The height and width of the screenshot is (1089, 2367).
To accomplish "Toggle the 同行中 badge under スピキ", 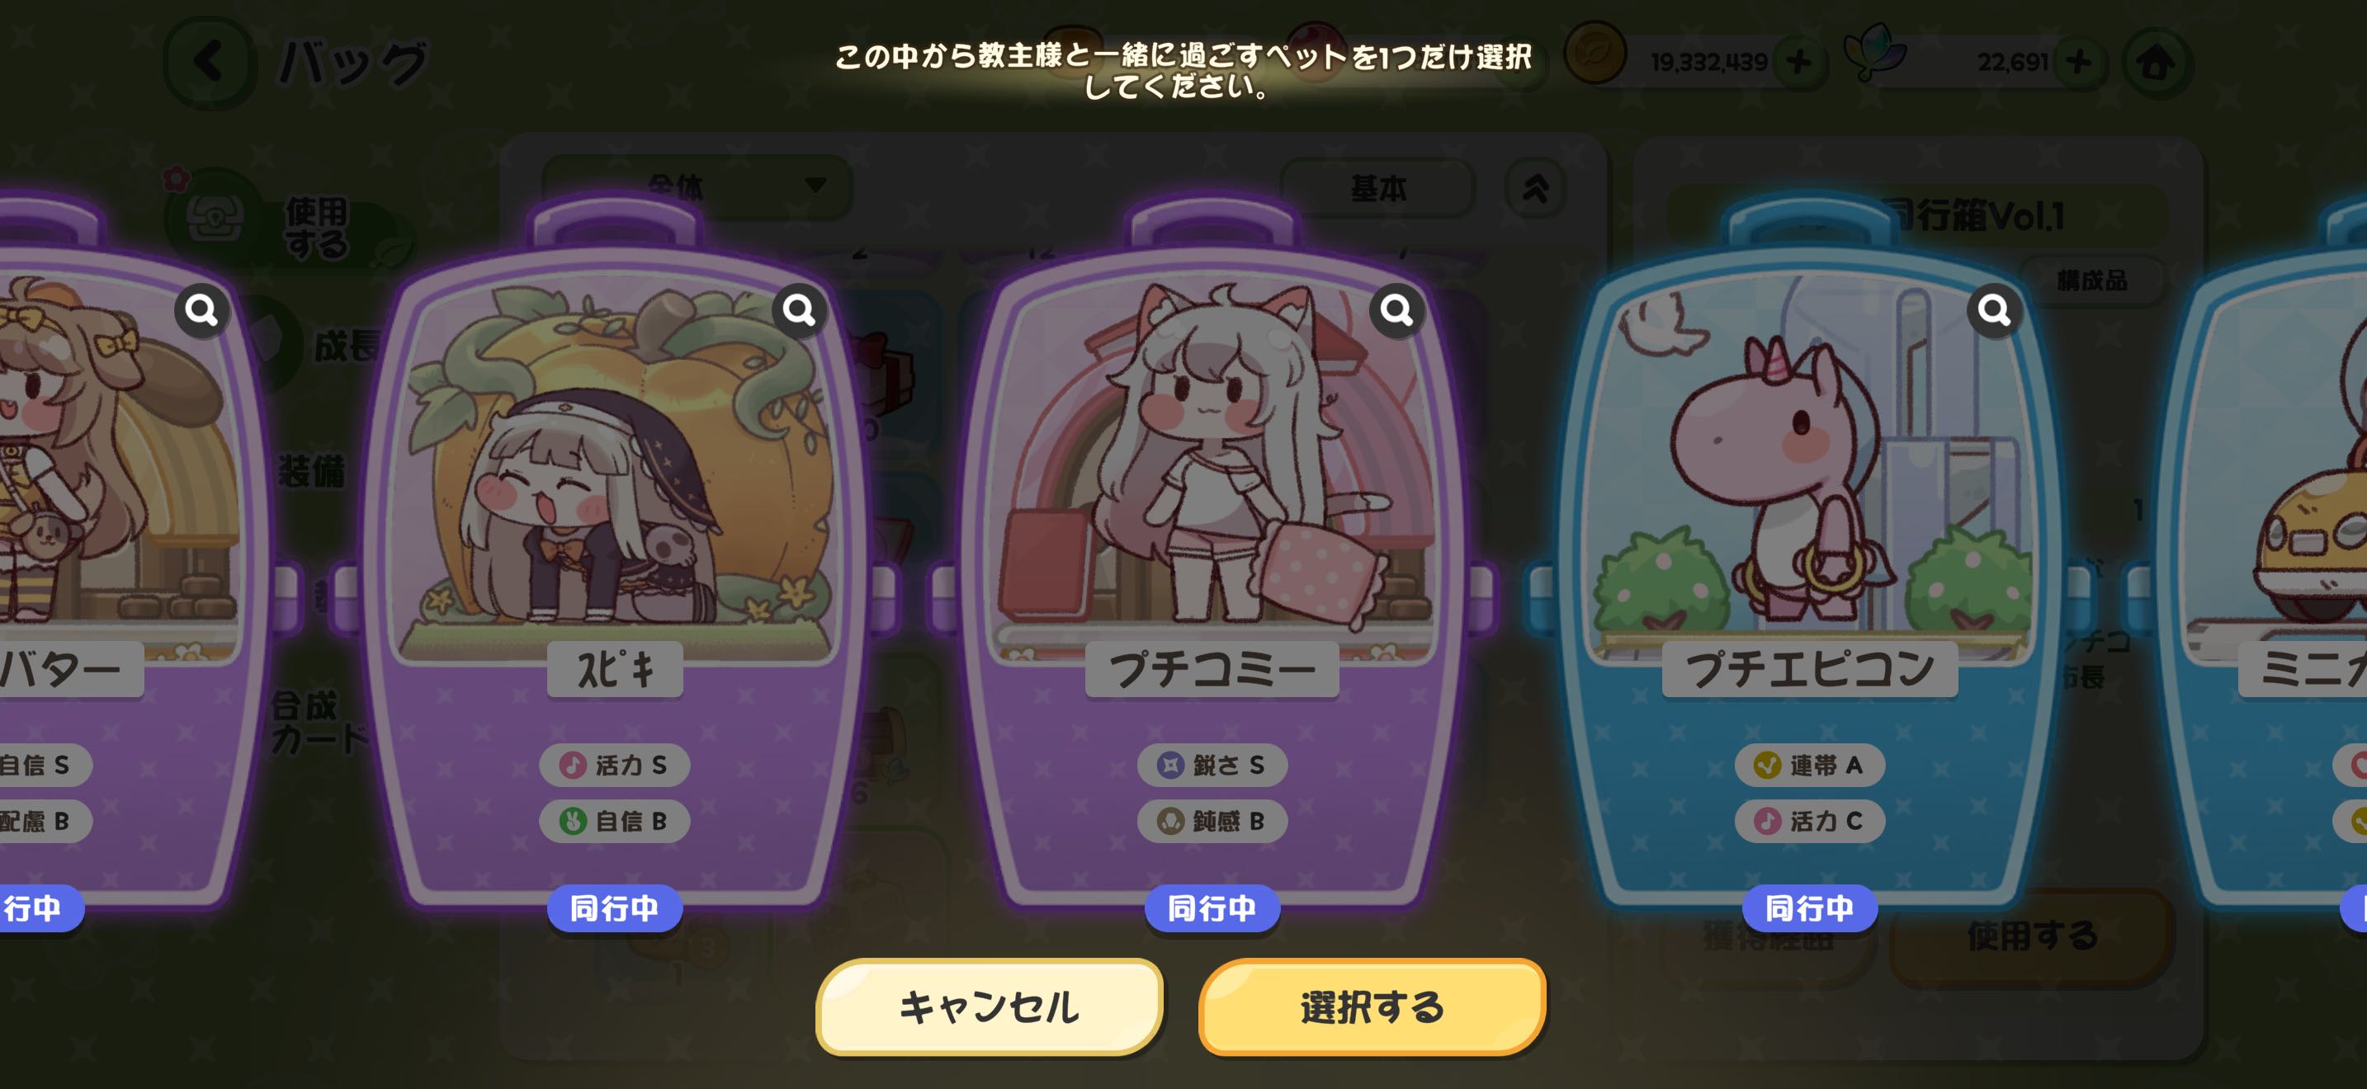I will tap(614, 908).
